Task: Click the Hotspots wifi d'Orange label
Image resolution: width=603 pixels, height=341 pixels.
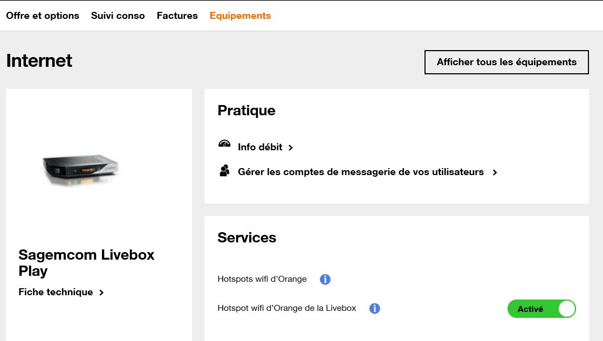Action: (262, 279)
